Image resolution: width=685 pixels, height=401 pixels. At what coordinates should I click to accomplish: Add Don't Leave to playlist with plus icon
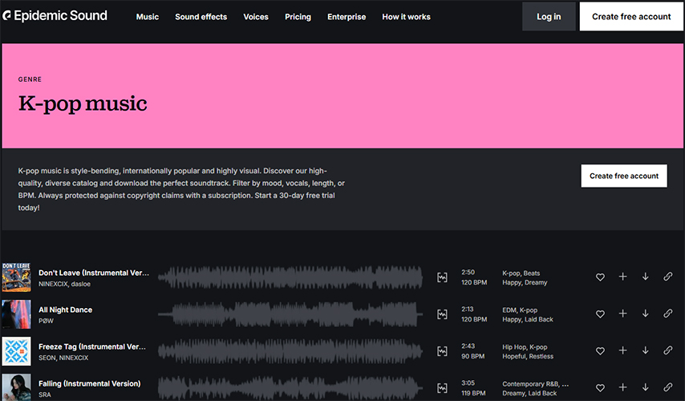click(623, 277)
